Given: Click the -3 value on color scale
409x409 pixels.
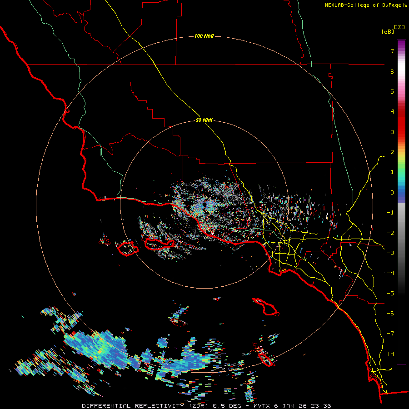Looking at the screenshot, I should click(x=390, y=253).
